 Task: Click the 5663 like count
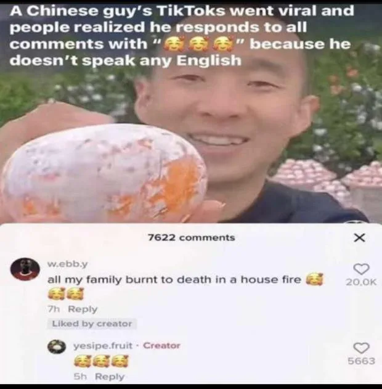click(361, 361)
